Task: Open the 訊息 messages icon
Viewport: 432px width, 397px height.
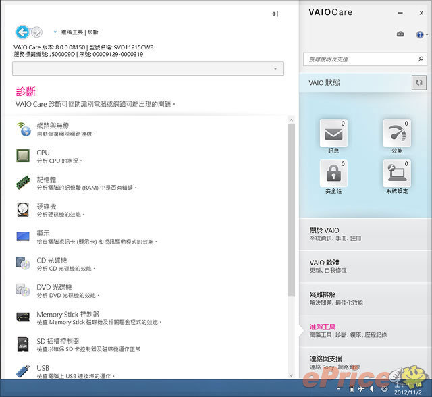Action: coord(333,134)
